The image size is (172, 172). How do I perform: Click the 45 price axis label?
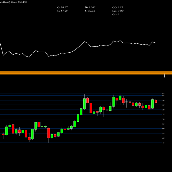[x=163, y=143]
